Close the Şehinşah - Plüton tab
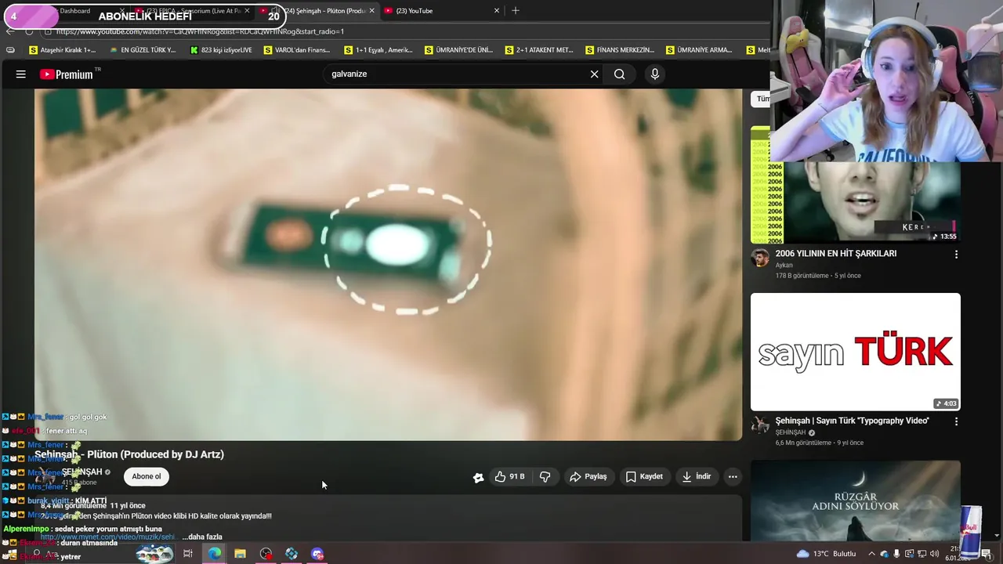 tap(371, 11)
